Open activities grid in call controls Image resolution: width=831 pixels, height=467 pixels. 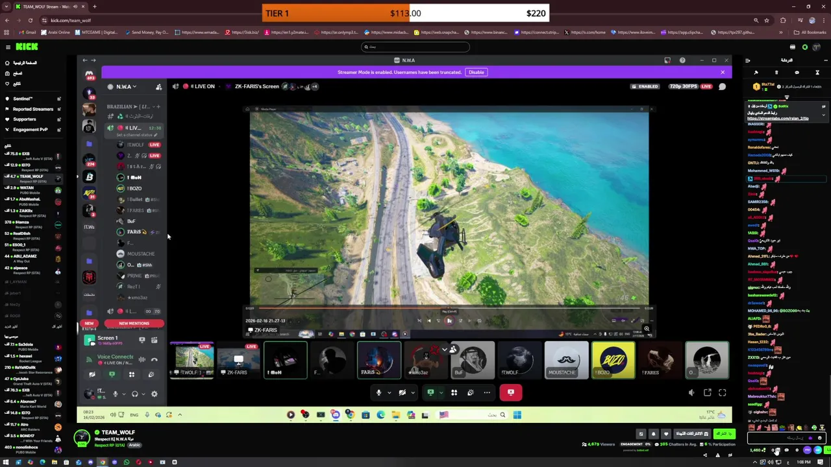click(454, 392)
